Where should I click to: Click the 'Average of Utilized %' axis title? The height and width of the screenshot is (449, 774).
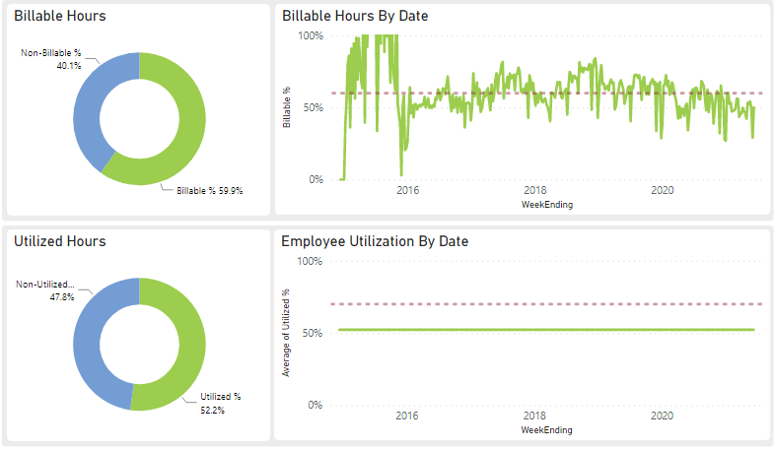285,333
